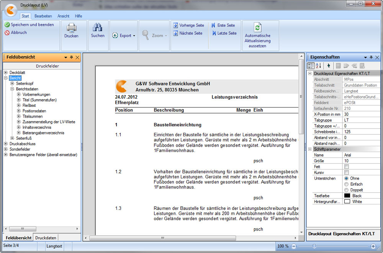Viewport: 383px width, 253px height.
Task: Open the Export dropdown
Action: [x=124, y=36]
